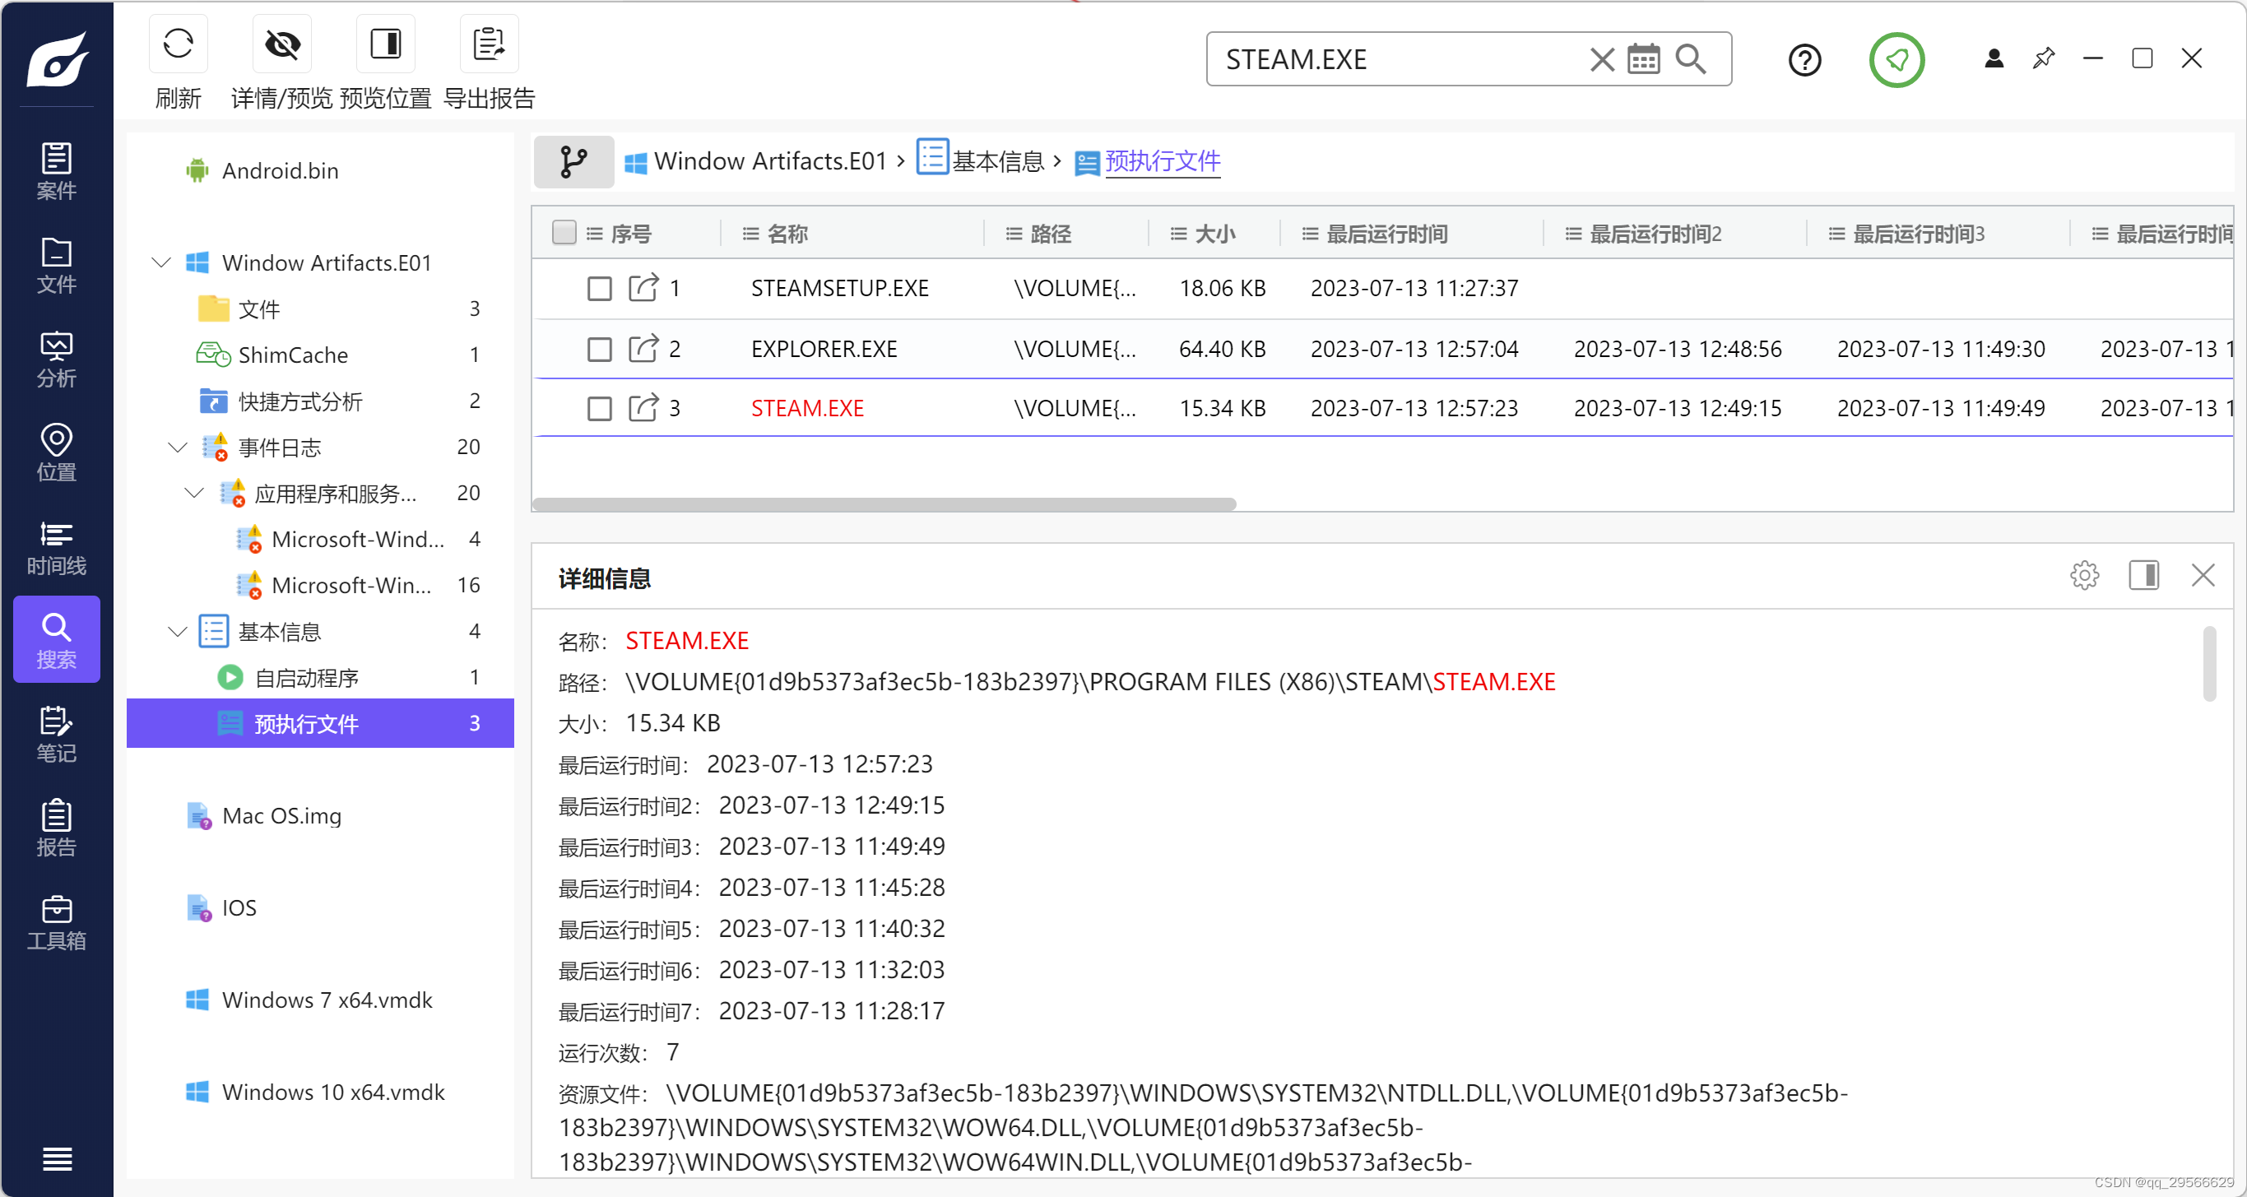
Task: Click the 预览位置 panel layout icon
Action: pos(386,44)
